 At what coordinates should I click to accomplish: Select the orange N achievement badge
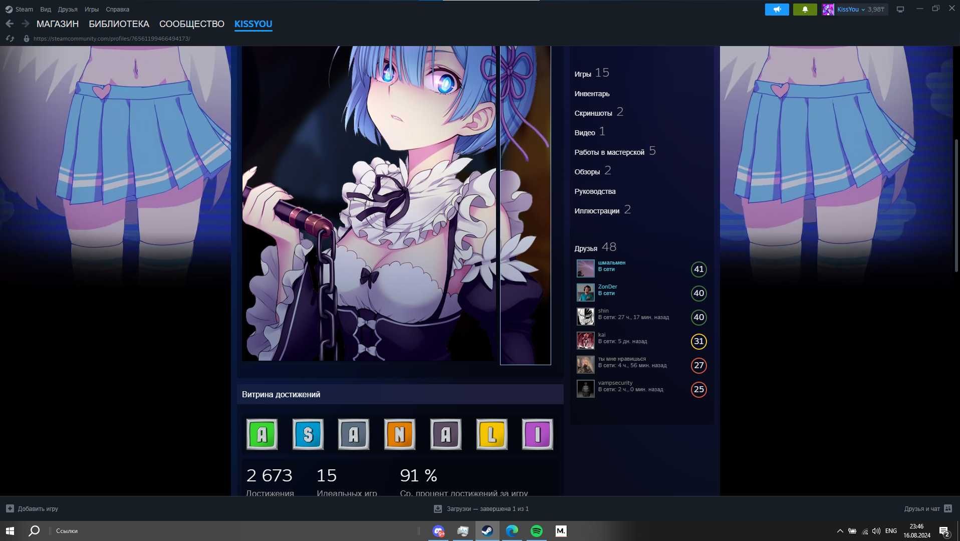[400, 434]
